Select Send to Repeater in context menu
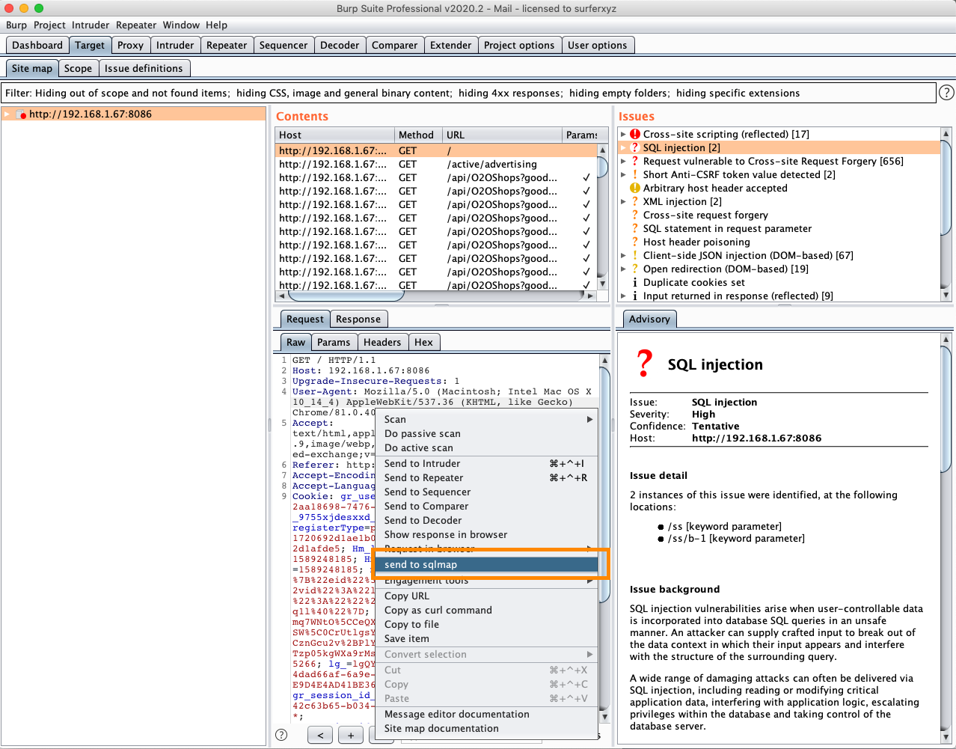 pyautogui.click(x=486, y=478)
